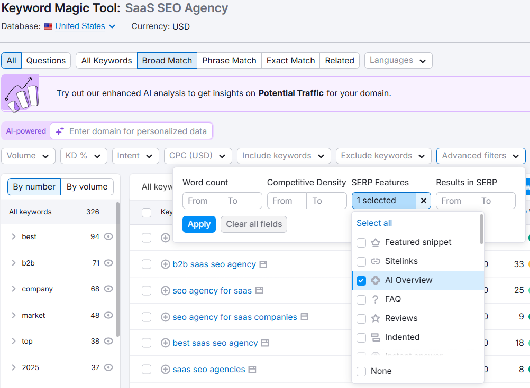Click the eye icon for the market group
The height and width of the screenshot is (388, 530).
coord(108,315)
